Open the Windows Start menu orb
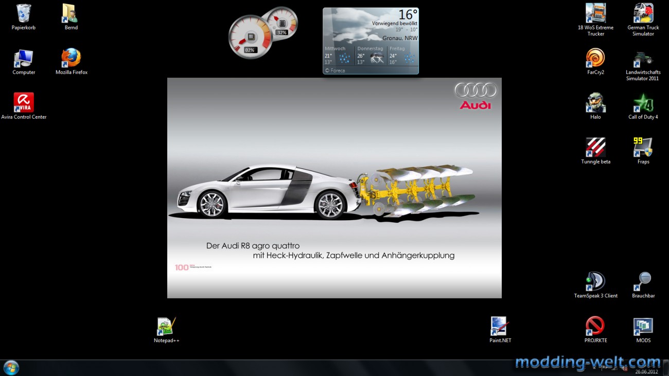This screenshot has height=376, width=669. 11,368
